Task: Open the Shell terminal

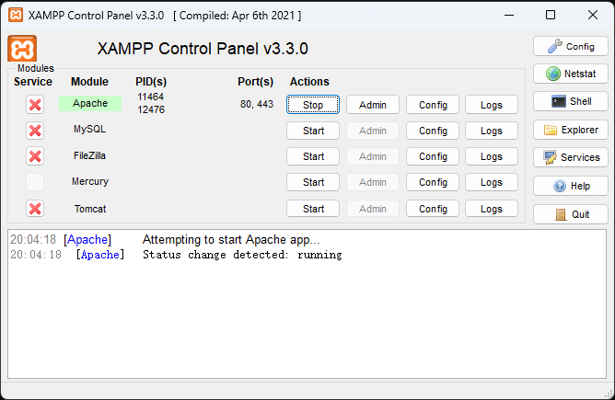Action: tap(571, 101)
